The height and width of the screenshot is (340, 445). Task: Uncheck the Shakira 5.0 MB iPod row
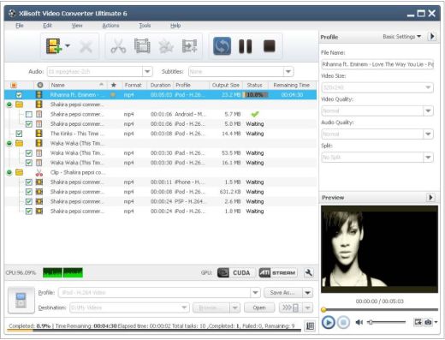point(29,124)
